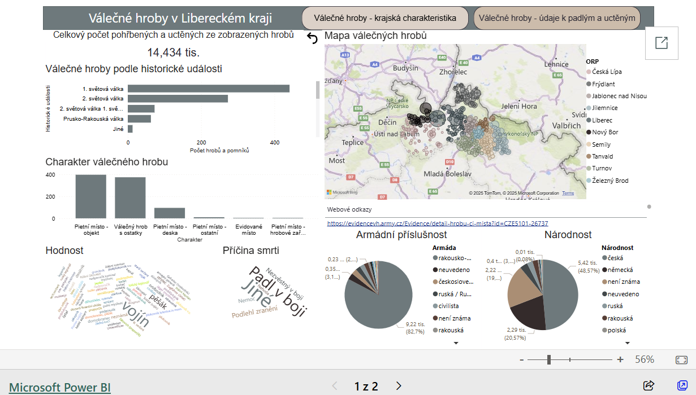The image size is (696, 395).
Task: Toggle Liberec in the ORP legend
Action: point(602,120)
